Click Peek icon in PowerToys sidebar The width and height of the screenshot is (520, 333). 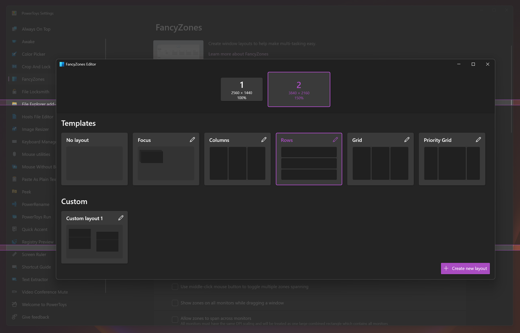14,192
